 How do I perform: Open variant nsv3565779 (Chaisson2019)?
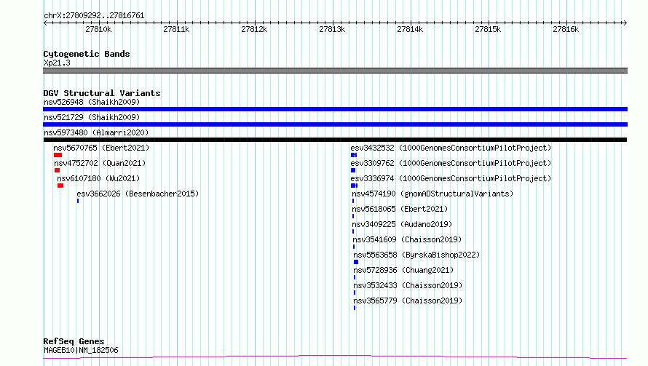click(x=408, y=301)
